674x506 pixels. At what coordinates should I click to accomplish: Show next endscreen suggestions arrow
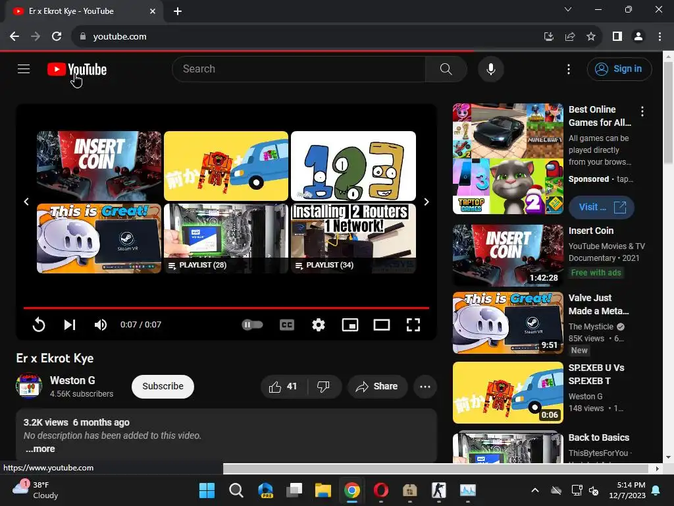[x=427, y=202]
